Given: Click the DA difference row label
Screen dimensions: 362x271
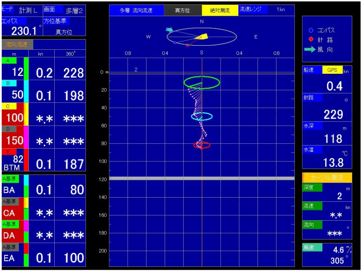Looking at the screenshot, I should [9, 236].
